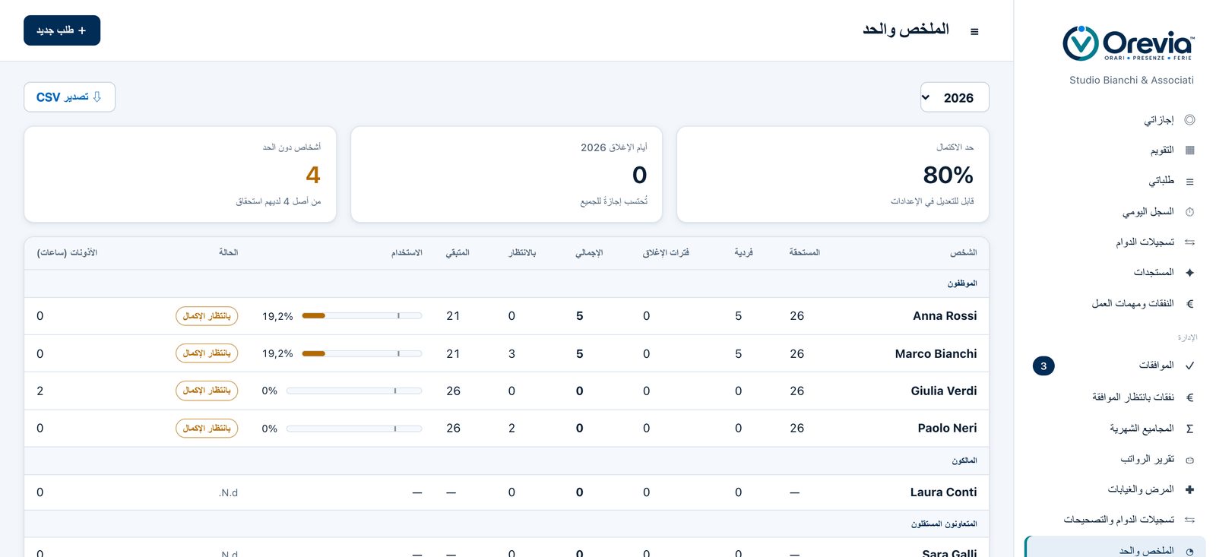Click the المستجدات star icon
Viewport: 1216px width, 557px height.
click(x=1189, y=273)
